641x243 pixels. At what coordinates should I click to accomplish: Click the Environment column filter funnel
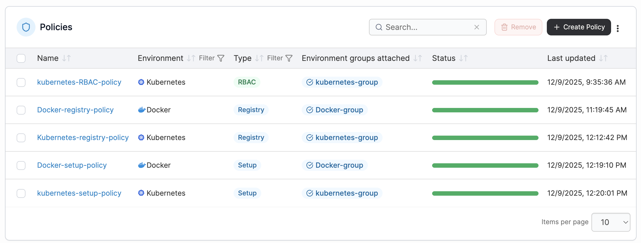pos(221,58)
